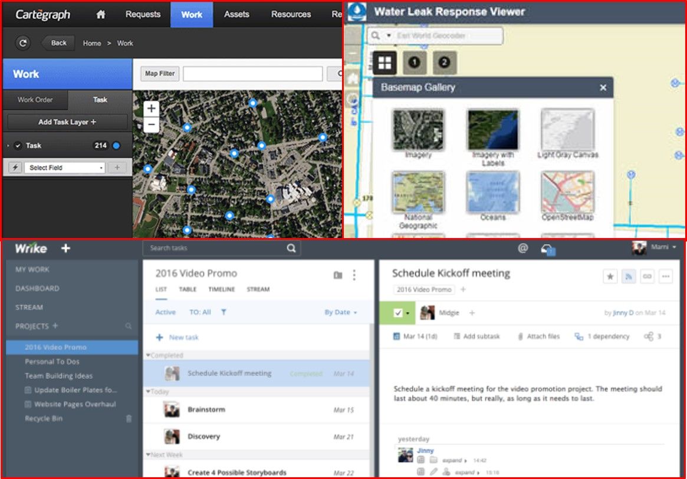Click the refresh icon beside Back

[x=23, y=43]
